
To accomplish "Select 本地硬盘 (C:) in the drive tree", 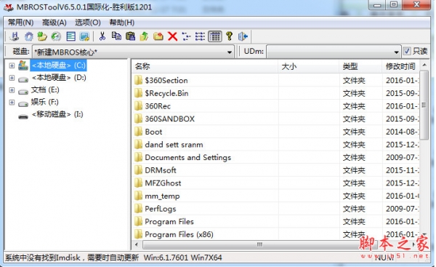I will [58, 65].
